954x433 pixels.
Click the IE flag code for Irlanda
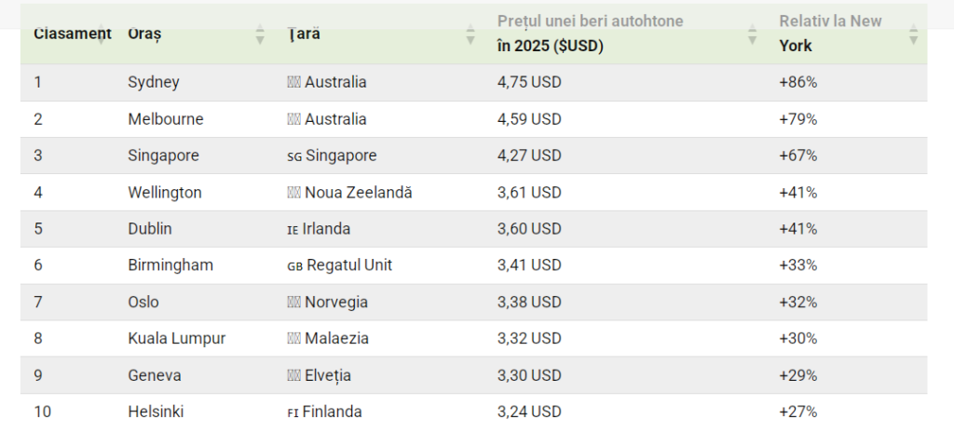tap(293, 229)
